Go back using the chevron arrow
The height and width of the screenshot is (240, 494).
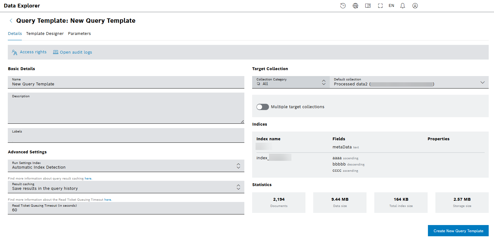click(11, 21)
